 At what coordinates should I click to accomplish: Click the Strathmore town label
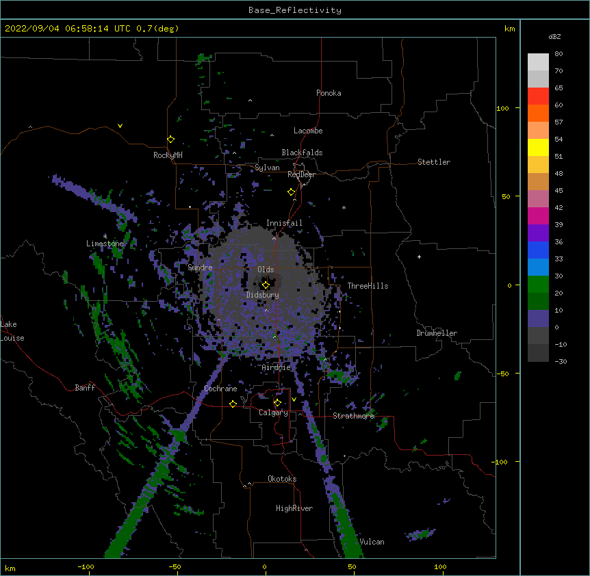coord(354,416)
